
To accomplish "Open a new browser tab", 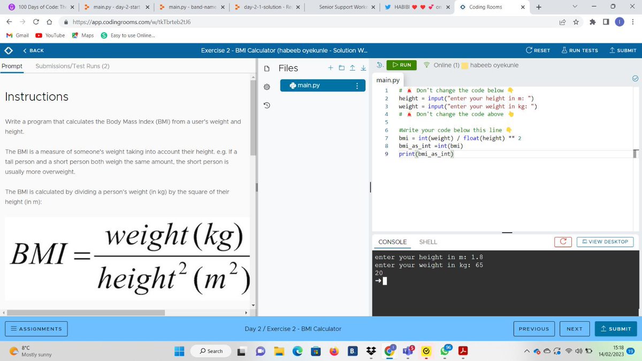I will 538,7.
